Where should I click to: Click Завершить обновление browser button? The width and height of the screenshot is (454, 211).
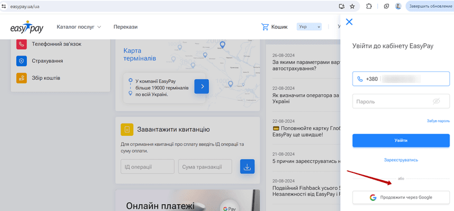click(430, 6)
